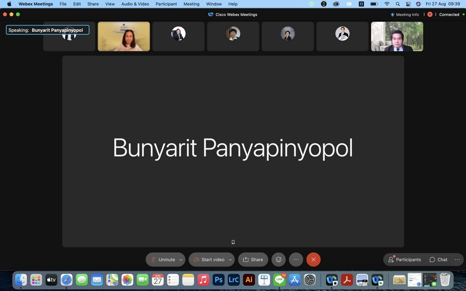
Task: Click the recording indicator icon
Action: tap(430, 15)
